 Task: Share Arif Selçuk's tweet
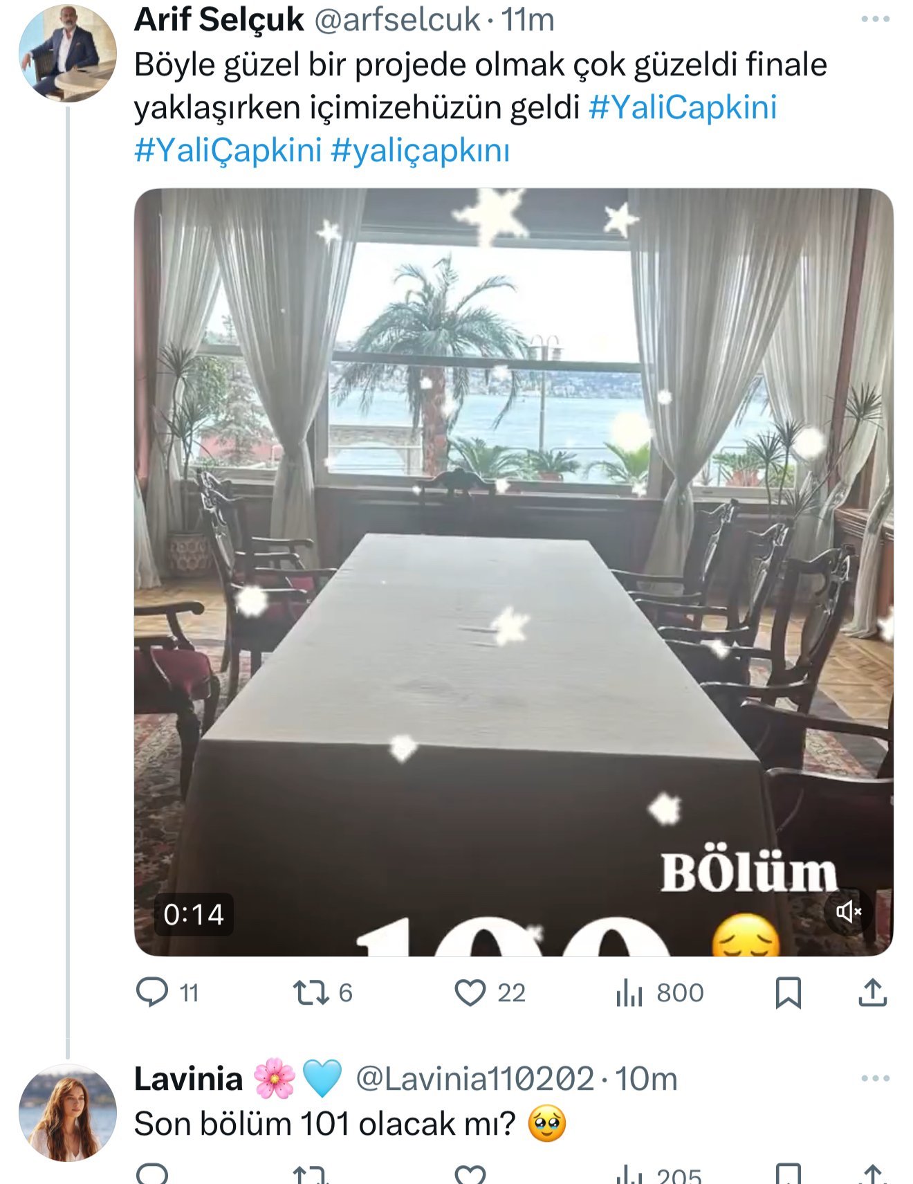pos(872,992)
